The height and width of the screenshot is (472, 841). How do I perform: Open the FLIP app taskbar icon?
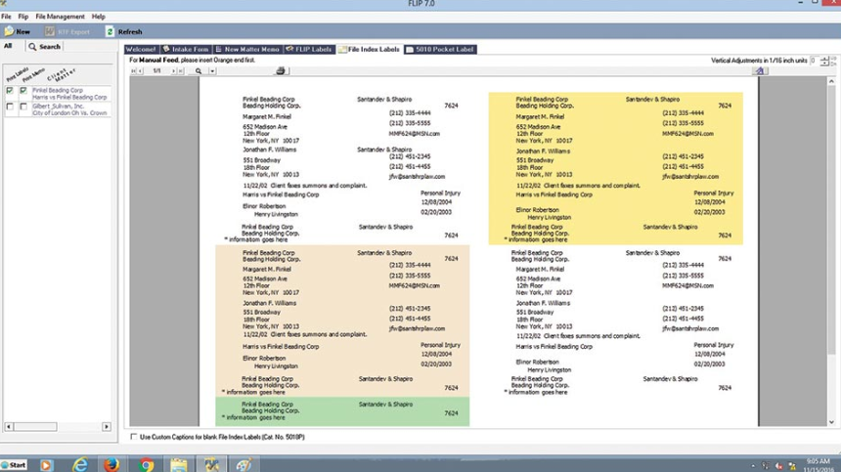[x=211, y=464]
